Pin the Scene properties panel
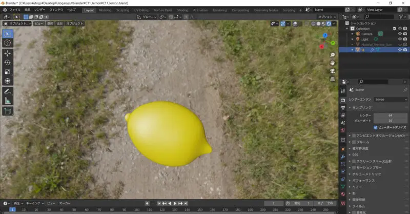 pos(405,90)
